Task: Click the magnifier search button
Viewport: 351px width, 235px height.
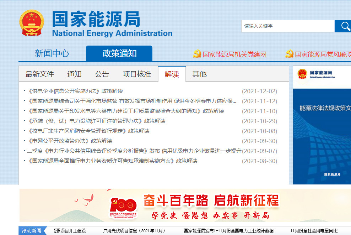Action: click(x=343, y=26)
